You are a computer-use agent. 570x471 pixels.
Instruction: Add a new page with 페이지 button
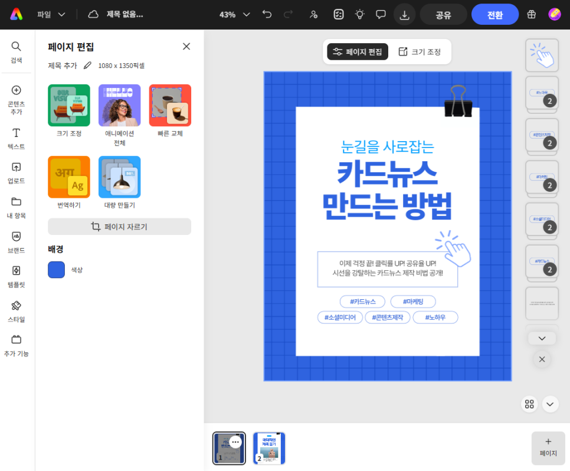coord(548,448)
